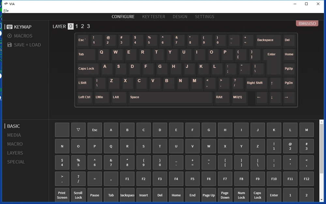The height and width of the screenshot is (204, 326).
Task: Click the KEYMAP keyboard icon in sidebar
Action: pyautogui.click(x=9, y=27)
